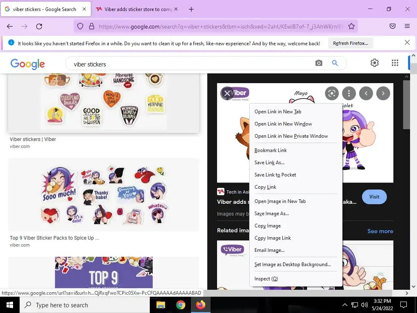Close the viber stickers Google Search tab
417x313 pixels.
(x=84, y=9)
